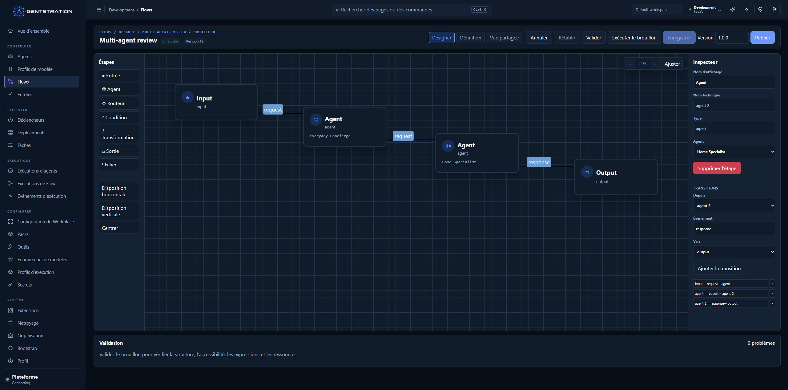Open Outils in sidebar

pyautogui.click(x=41, y=247)
